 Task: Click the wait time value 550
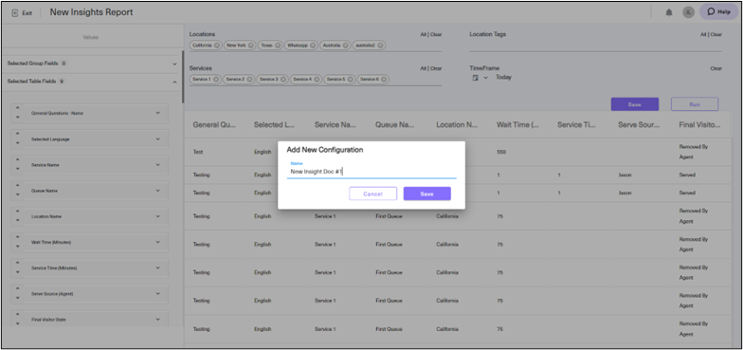coord(501,152)
